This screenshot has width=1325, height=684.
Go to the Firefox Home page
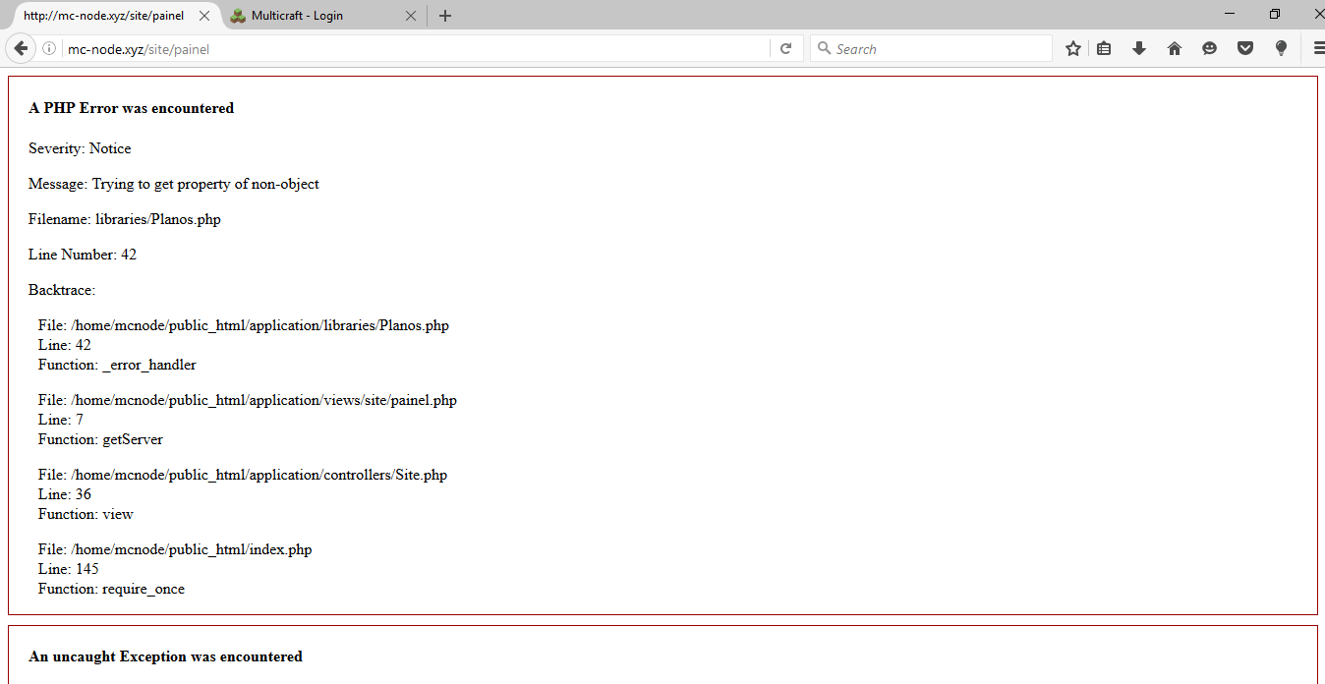[1175, 49]
